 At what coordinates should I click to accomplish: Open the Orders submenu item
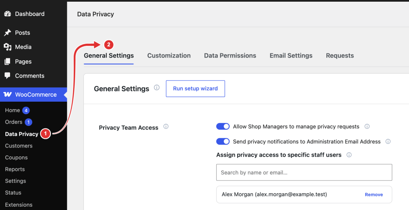[x=13, y=122]
